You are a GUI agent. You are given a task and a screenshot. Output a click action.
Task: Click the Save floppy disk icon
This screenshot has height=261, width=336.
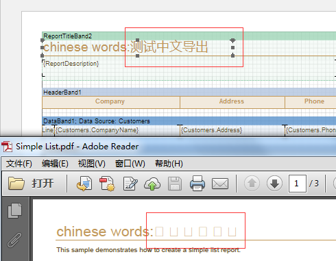click(175, 184)
